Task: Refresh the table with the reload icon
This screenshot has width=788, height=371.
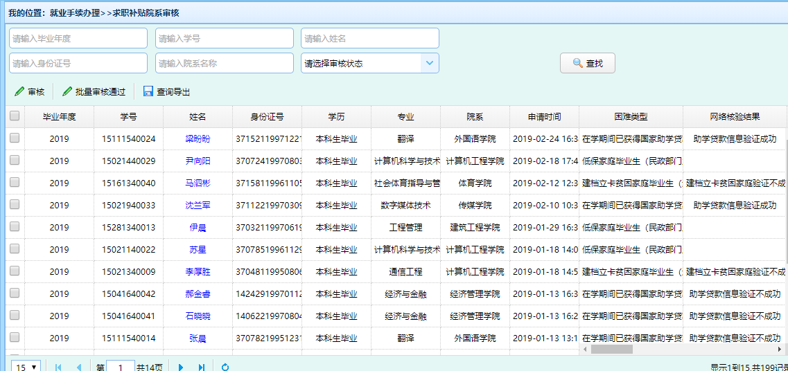Action: [x=225, y=367]
